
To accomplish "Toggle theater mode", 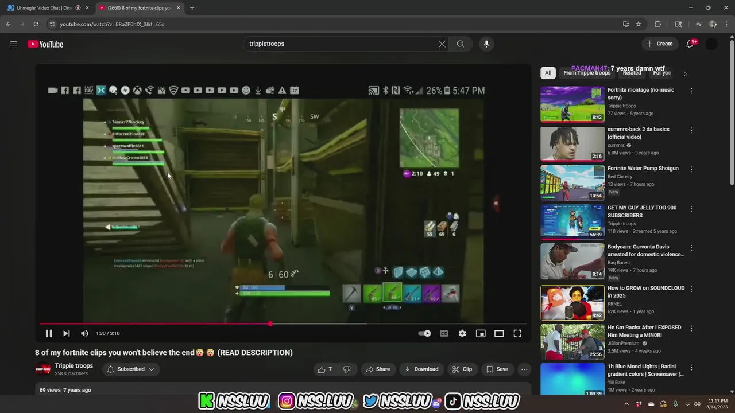I will click(499, 333).
